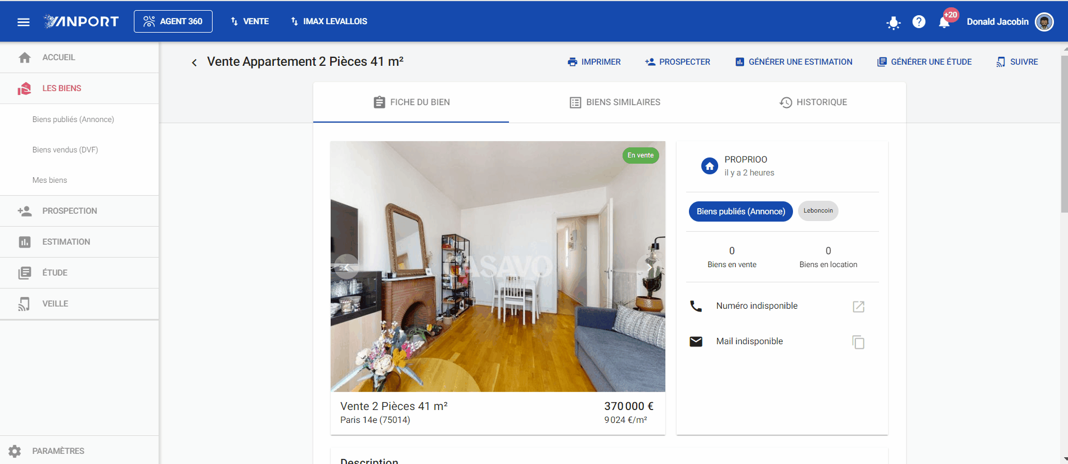This screenshot has height=464, width=1068.
Task: Open the help question mark icon
Action: tap(919, 22)
